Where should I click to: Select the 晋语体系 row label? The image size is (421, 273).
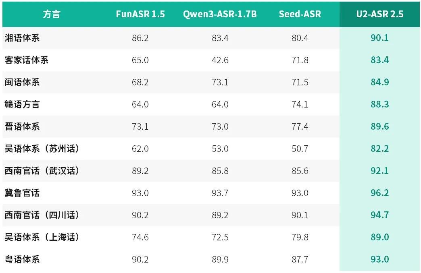point(22,126)
